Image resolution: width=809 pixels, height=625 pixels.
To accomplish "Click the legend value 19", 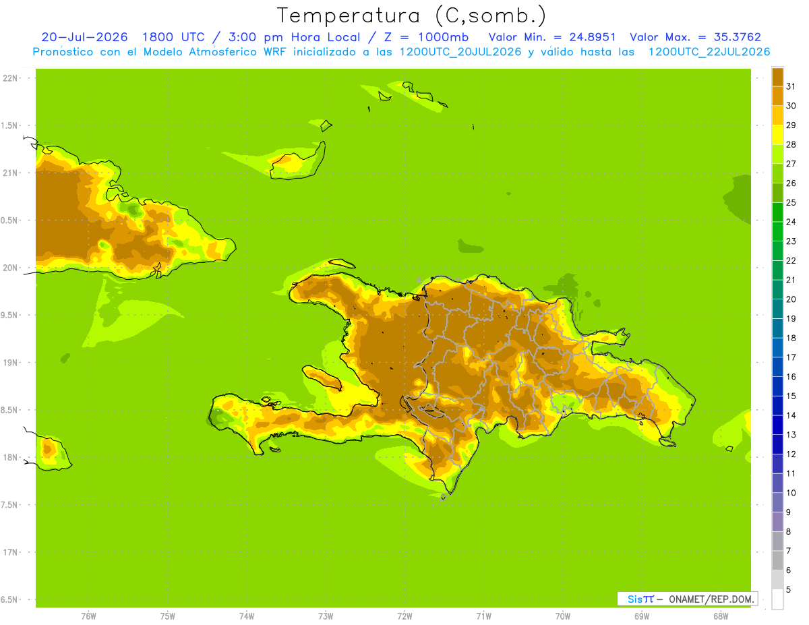I will pyautogui.click(x=791, y=318).
